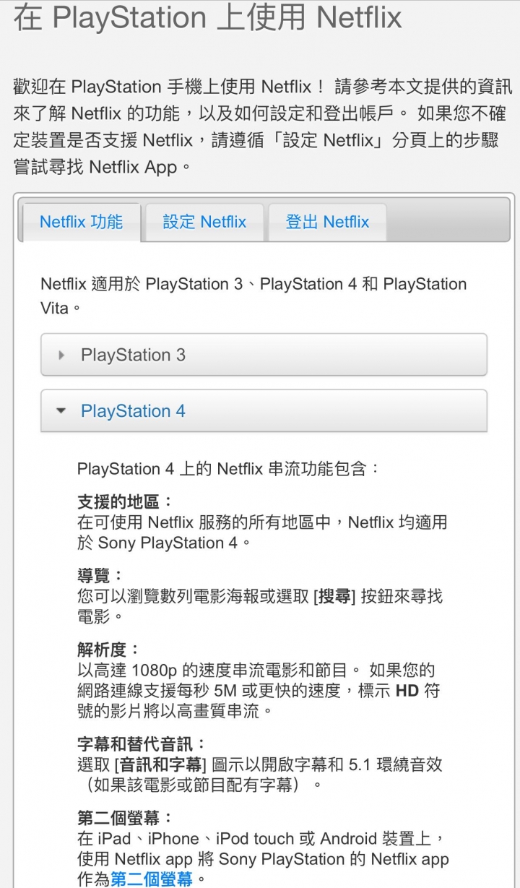Open the PlayStation 3 accordion header

[264, 355]
